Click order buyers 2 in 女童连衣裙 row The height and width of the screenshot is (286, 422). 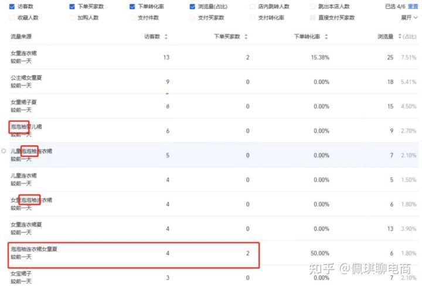click(247, 57)
